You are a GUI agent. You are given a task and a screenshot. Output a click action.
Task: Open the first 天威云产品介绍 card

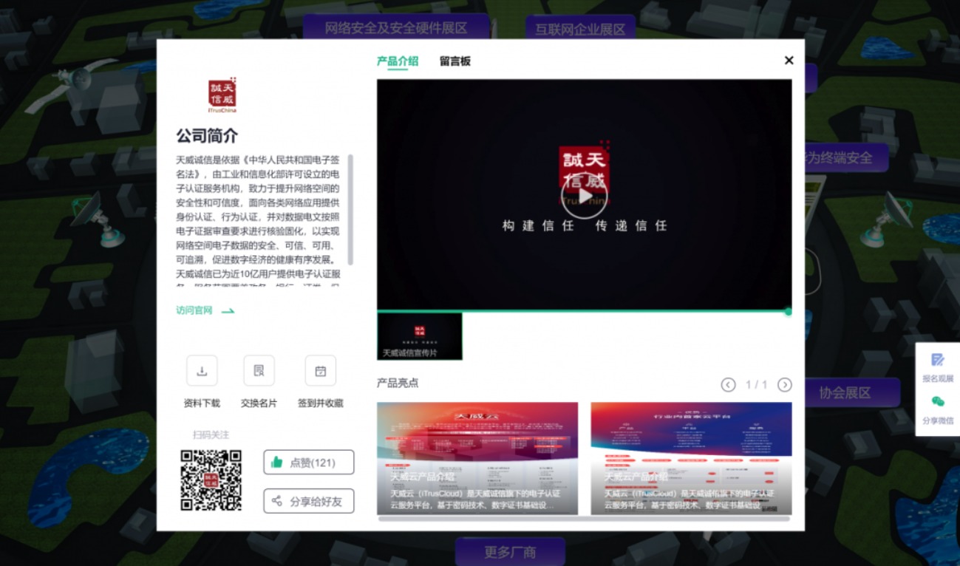pos(477,458)
